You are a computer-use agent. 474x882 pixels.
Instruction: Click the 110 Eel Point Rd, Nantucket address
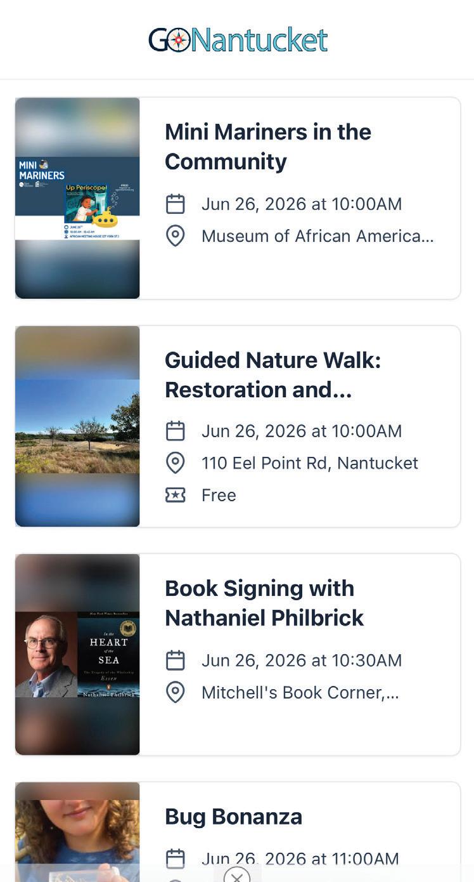click(x=310, y=463)
